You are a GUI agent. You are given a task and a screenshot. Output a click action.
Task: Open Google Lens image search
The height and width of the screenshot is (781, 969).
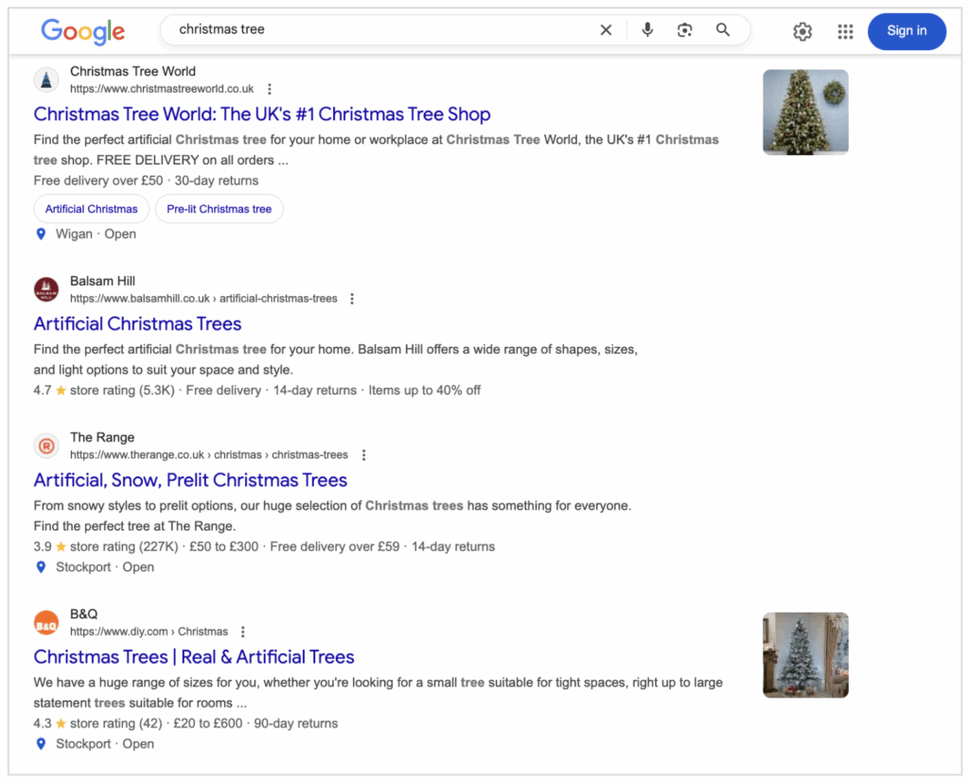click(685, 30)
